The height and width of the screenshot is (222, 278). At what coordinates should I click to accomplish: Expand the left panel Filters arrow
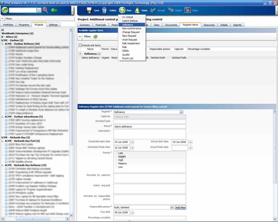point(3,18)
